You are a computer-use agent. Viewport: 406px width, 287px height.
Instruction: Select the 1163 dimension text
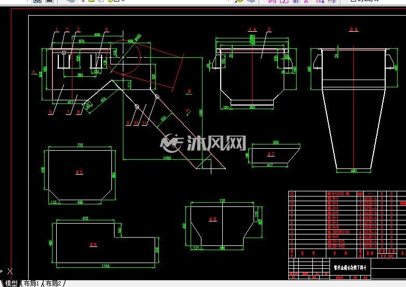point(105,266)
